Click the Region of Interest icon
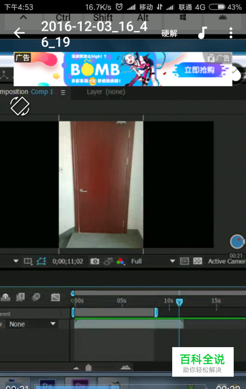The image size is (246, 389). click(x=28, y=261)
